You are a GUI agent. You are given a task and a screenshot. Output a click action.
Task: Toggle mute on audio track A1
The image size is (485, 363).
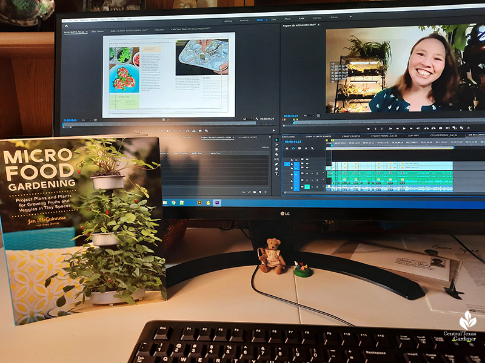point(307,174)
